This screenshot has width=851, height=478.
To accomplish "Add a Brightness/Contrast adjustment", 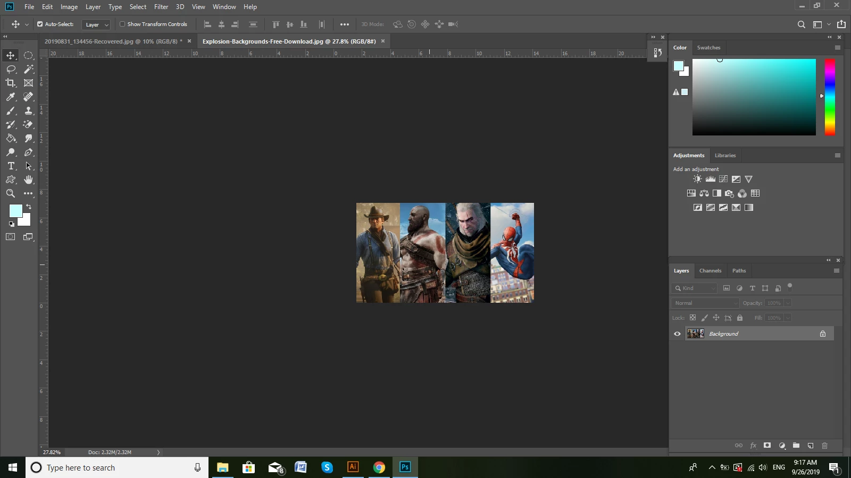I will (x=697, y=179).
